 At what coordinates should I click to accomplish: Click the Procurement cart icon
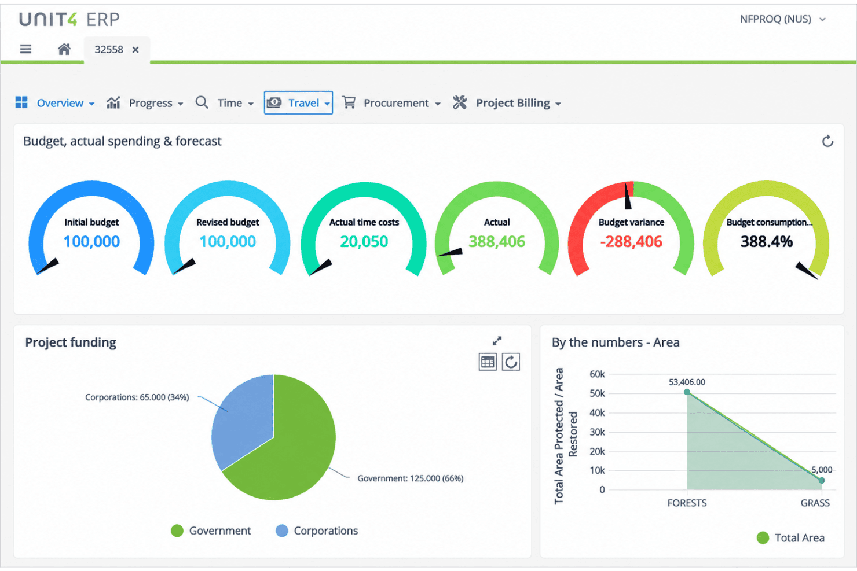pyautogui.click(x=349, y=102)
